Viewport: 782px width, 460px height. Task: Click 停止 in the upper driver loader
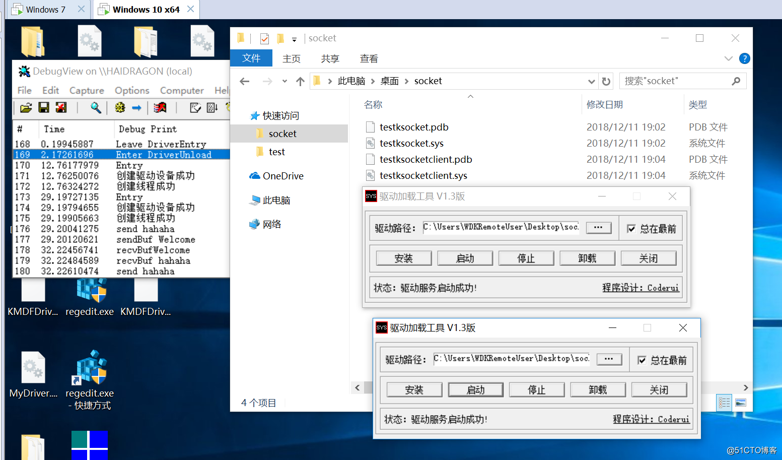tap(526, 258)
